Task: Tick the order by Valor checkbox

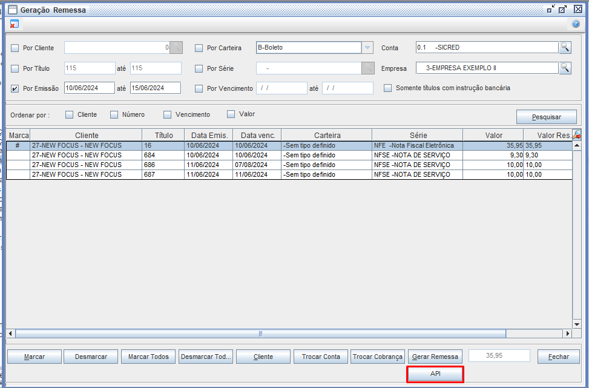Action: [231, 114]
